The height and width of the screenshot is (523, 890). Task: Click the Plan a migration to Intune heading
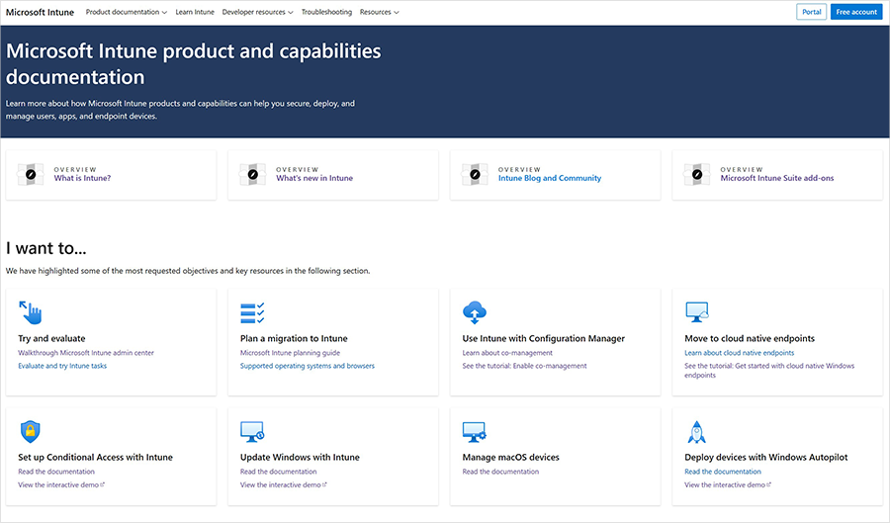(x=294, y=339)
